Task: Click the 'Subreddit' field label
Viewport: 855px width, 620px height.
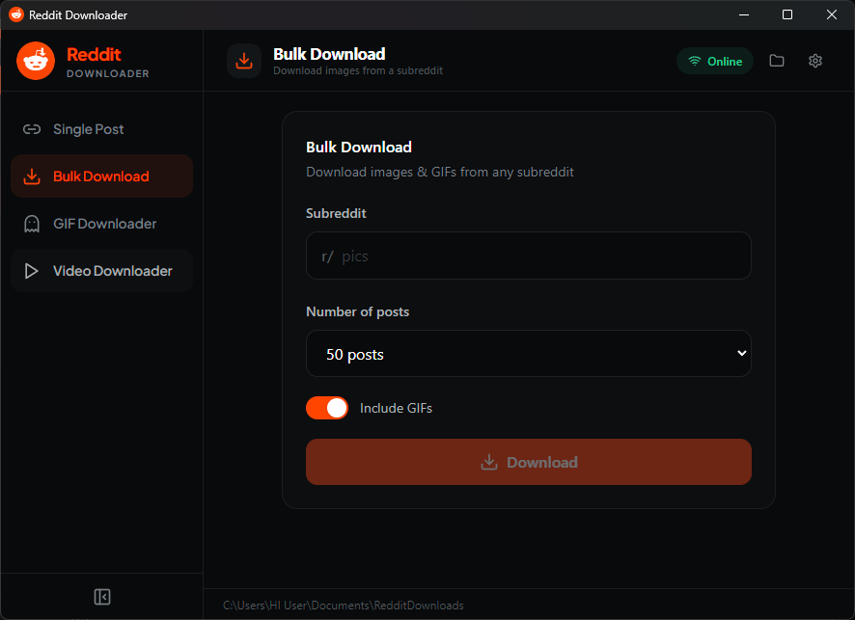Action: 336,213
